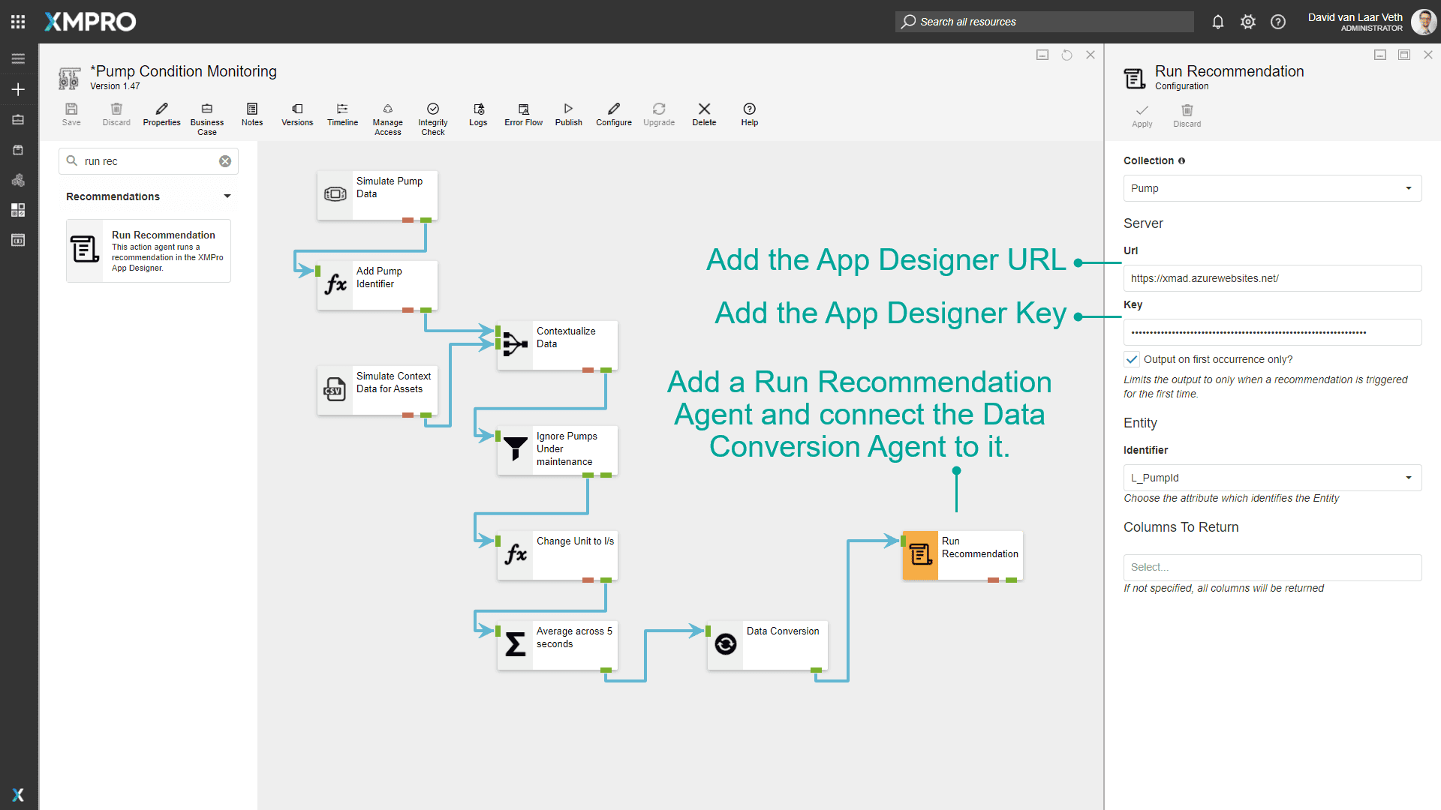Open the Collection dropdown showing Pump
Viewport: 1441px width, 810px height.
click(x=1271, y=188)
